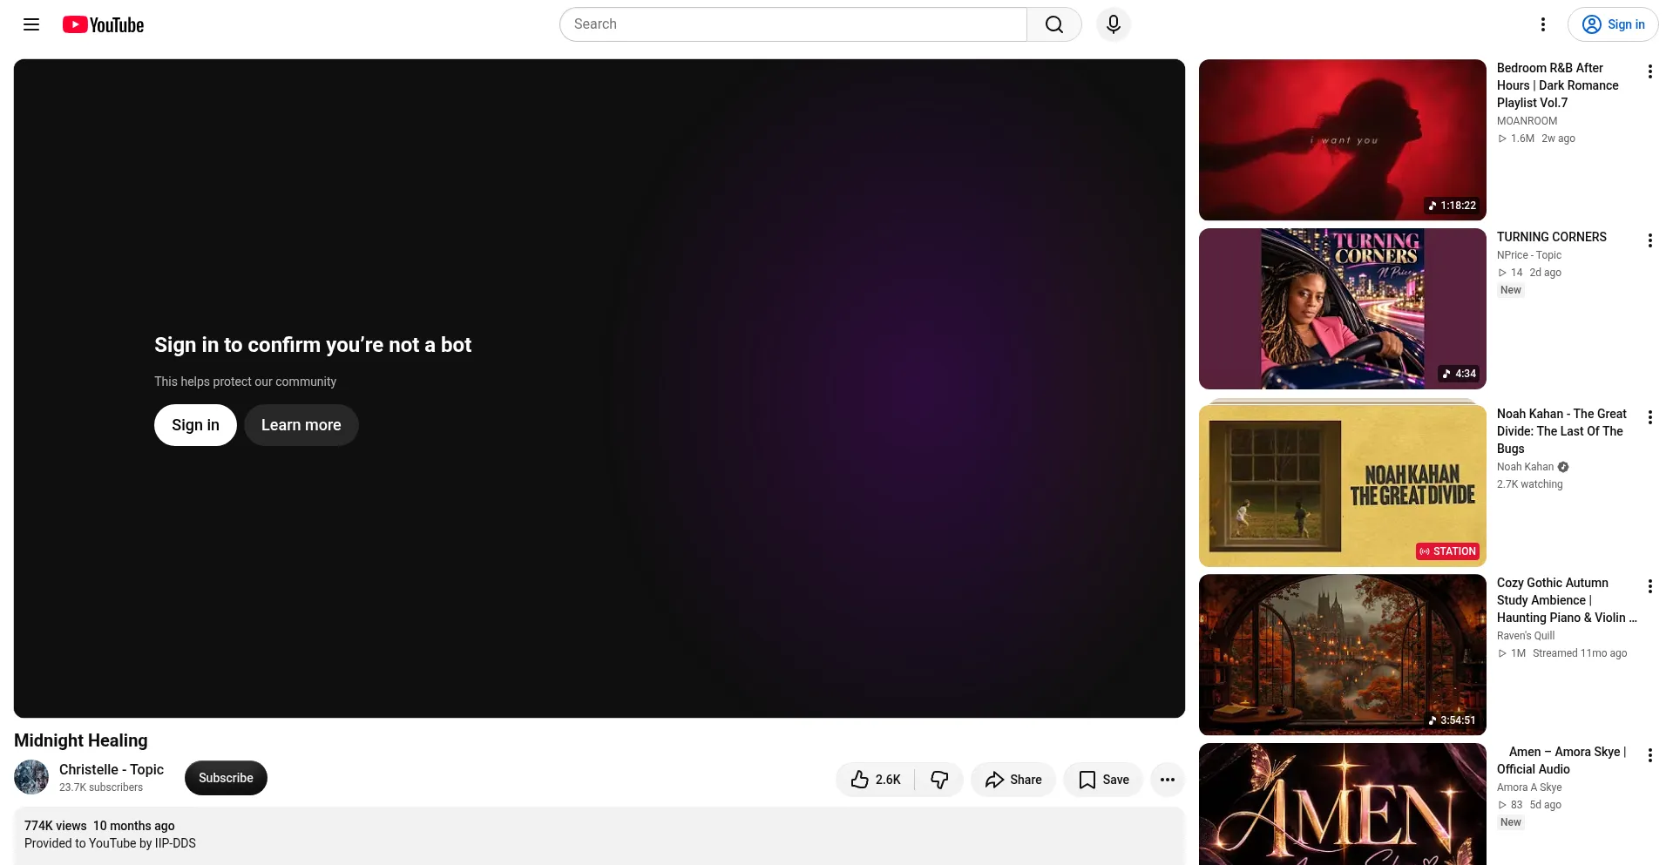Image resolution: width=1673 pixels, height=865 pixels.
Task: Open Noah Kahan Great Divide thumbnail
Action: click(x=1343, y=485)
